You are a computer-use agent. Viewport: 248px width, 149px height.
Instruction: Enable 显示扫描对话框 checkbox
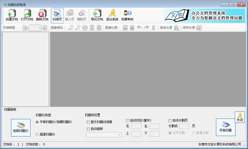88,122
